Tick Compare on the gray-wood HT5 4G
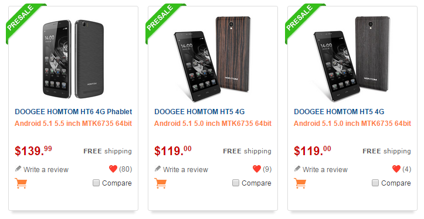 [x=375, y=183]
